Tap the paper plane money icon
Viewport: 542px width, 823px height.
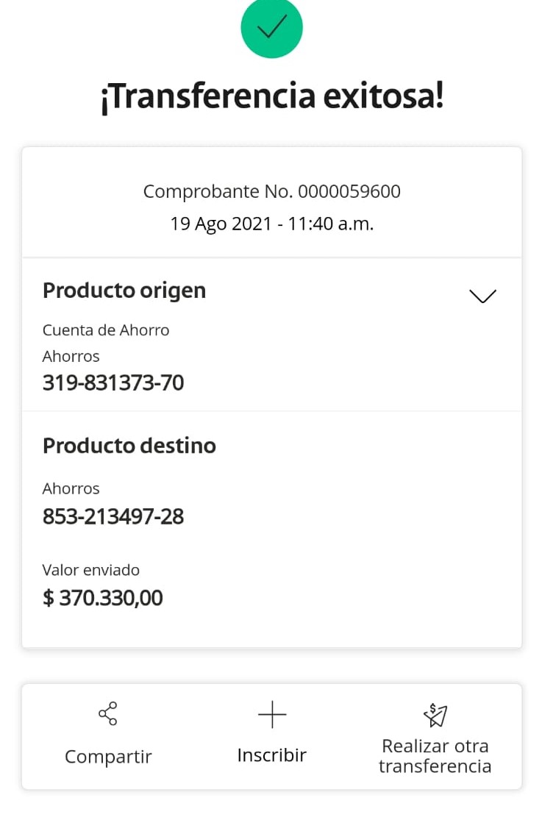pos(435,714)
